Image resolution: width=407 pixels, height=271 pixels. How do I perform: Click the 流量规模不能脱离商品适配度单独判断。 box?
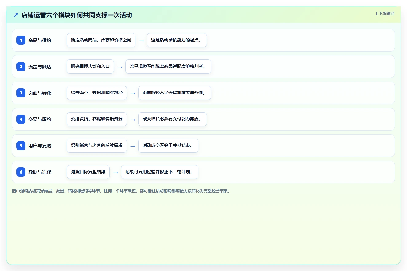pos(168,67)
